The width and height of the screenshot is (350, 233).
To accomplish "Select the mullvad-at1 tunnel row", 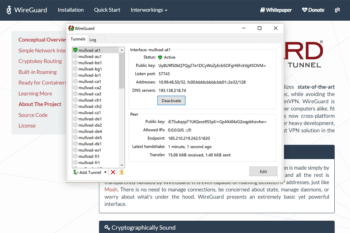I will [x=96, y=50].
